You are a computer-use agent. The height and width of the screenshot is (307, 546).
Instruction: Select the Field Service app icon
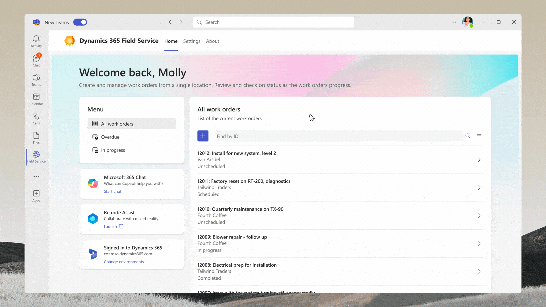[36, 157]
